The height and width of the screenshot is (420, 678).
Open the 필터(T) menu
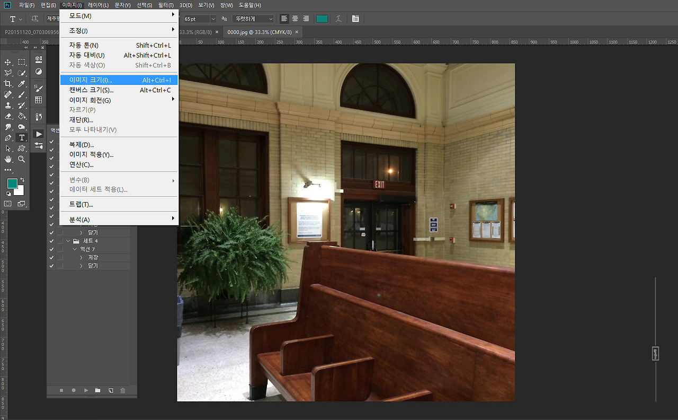click(166, 5)
